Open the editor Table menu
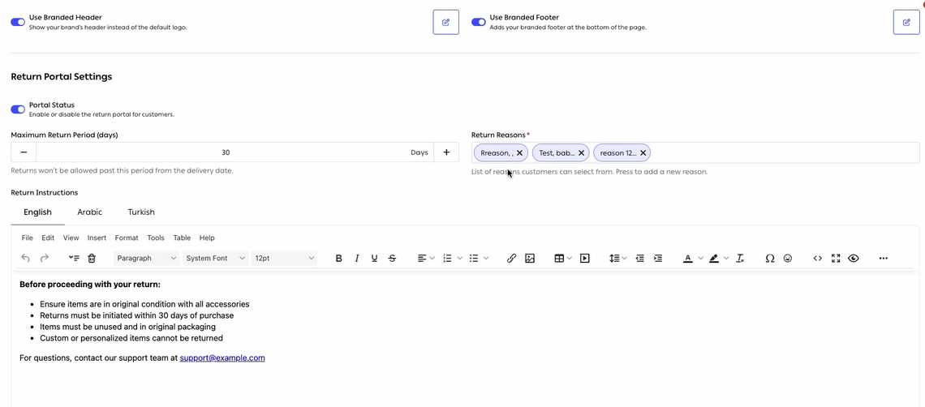The height and width of the screenshot is (407, 925). [x=182, y=238]
